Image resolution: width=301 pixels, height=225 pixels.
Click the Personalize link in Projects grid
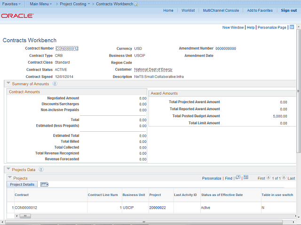pyautogui.click(x=211, y=178)
